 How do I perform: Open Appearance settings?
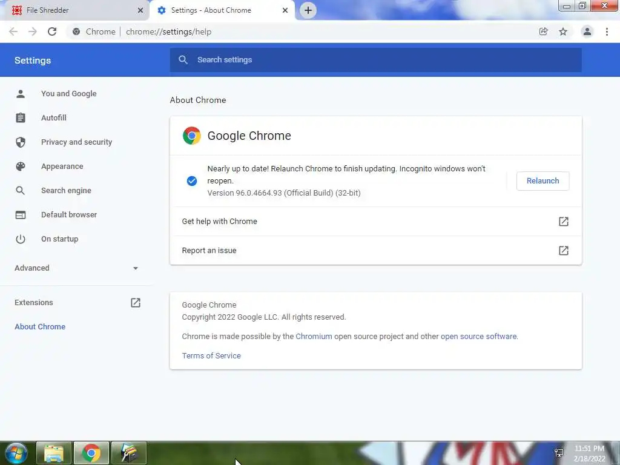point(62,166)
